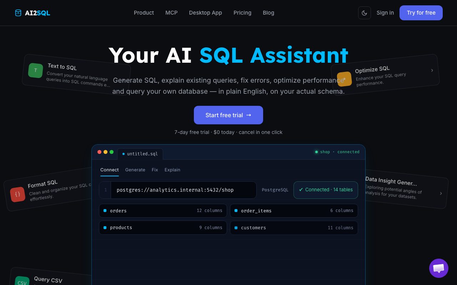Image resolution: width=457 pixels, height=285 pixels.
Task: Switch to the Explain tab
Action: coord(172,170)
